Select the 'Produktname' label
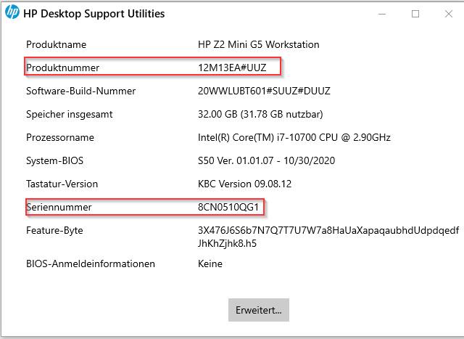Viewport: 464px width, 339px height. 57,44
